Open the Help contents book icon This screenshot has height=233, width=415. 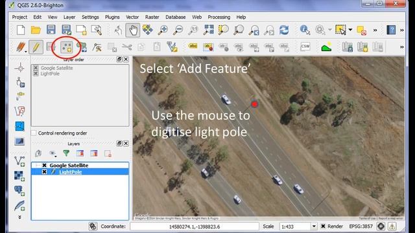pos(391,30)
